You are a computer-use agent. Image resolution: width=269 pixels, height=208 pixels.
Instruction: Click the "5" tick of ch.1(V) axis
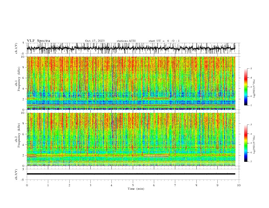pos(23,43)
